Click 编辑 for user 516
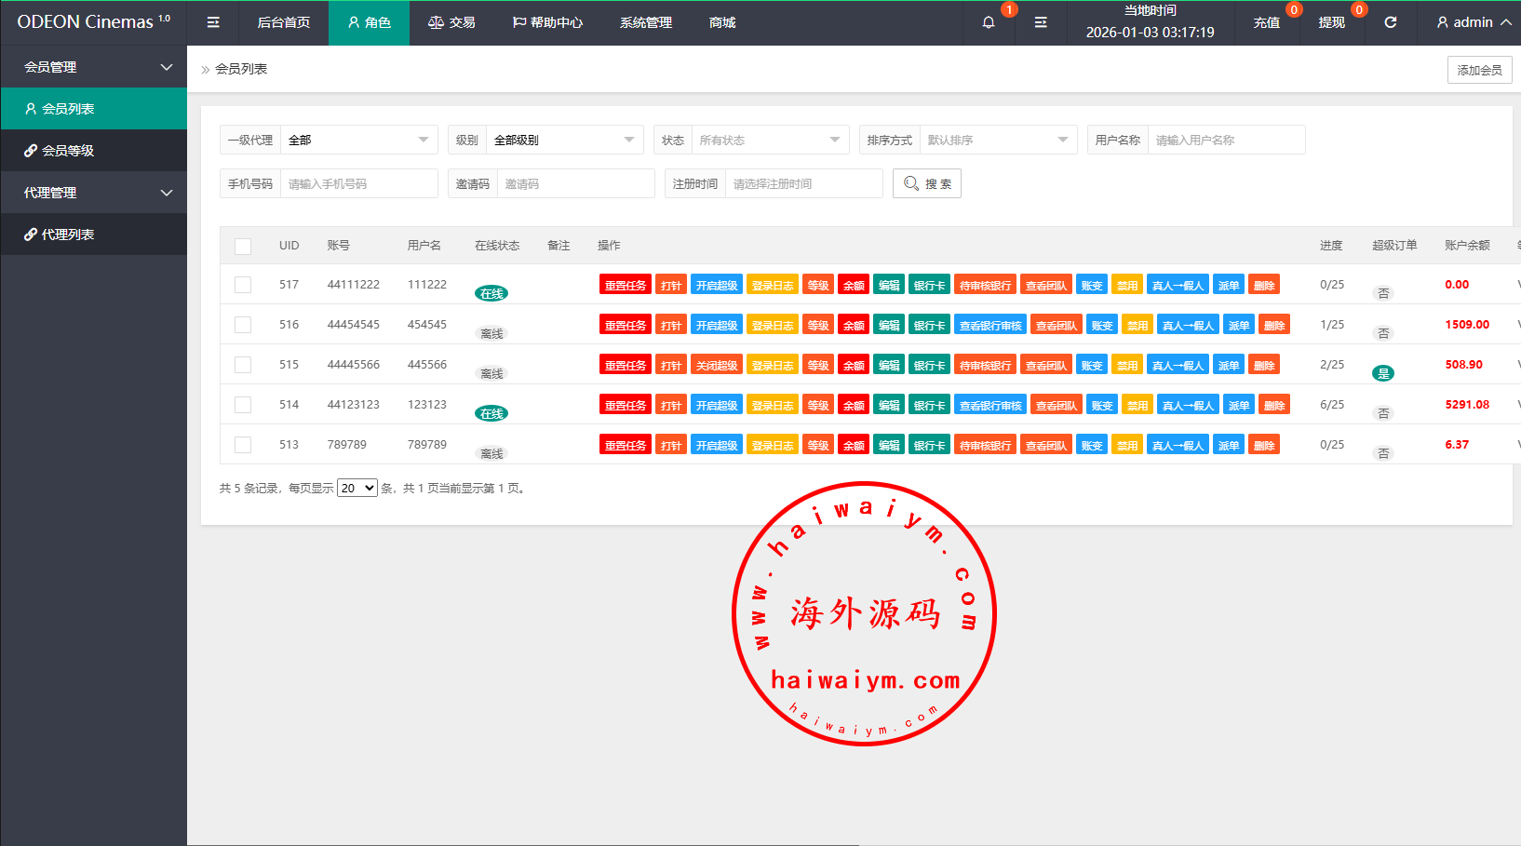Viewport: 1521px width, 846px height. (889, 326)
